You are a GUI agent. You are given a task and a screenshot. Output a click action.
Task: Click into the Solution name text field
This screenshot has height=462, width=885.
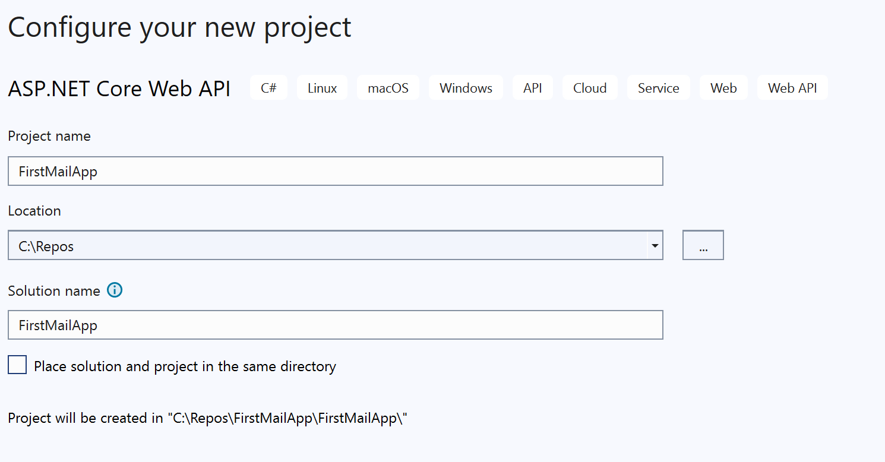pos(335,325)
